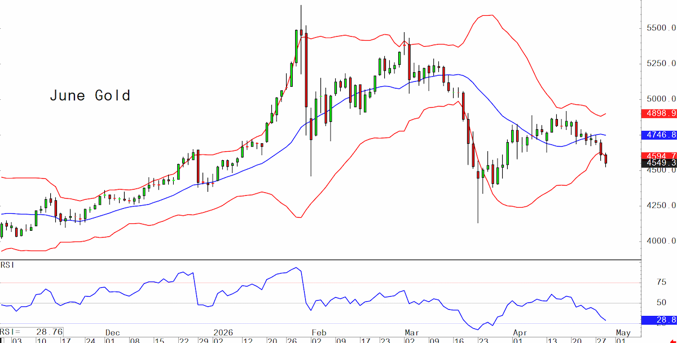This screenshot has width=677, height=343.
Task: Click the 22 date tick label
Action: 184,340
